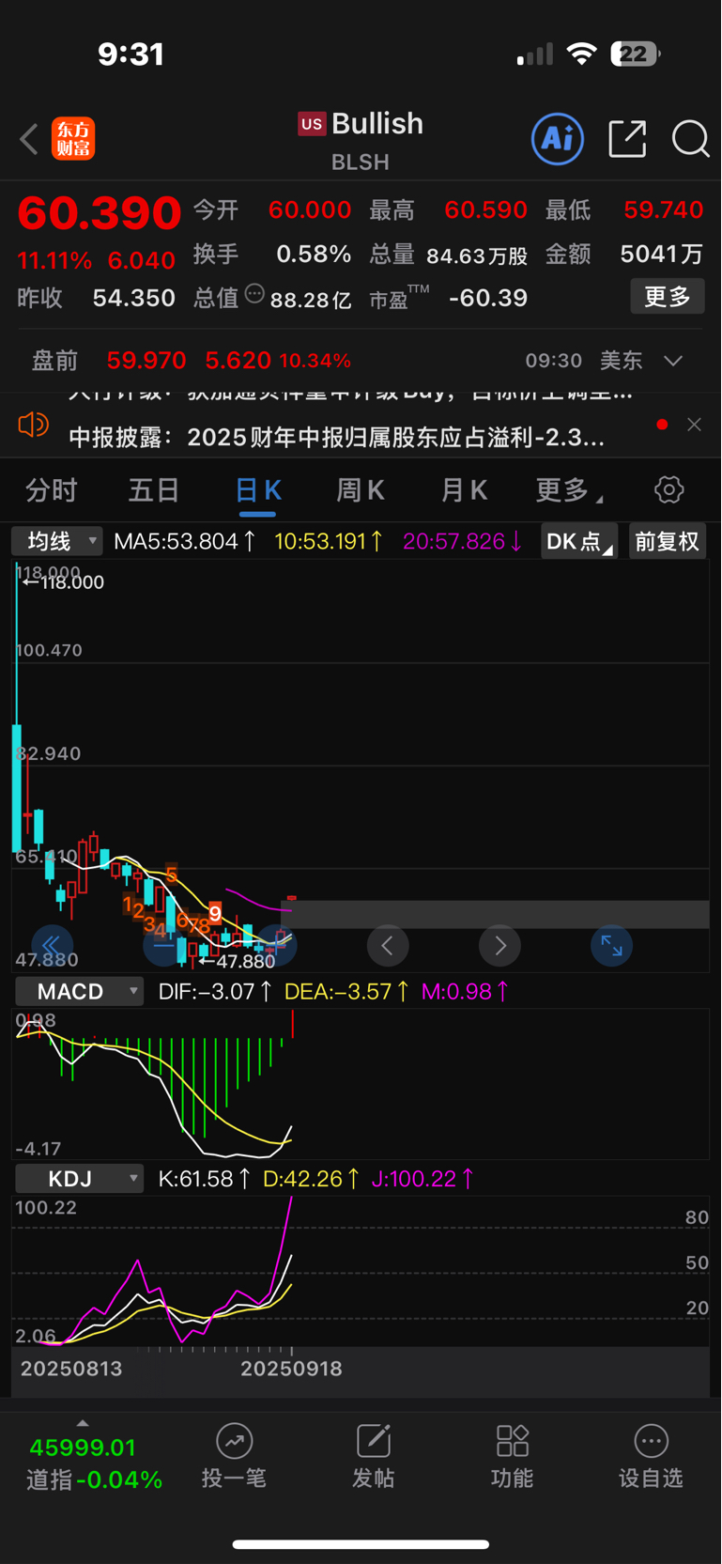
Task: Dismiss the news ticker with X
Action: [694, 425]
